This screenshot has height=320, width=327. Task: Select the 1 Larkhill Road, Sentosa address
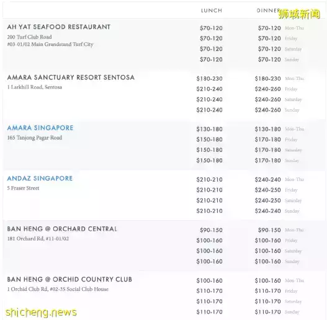pos(35,87)
